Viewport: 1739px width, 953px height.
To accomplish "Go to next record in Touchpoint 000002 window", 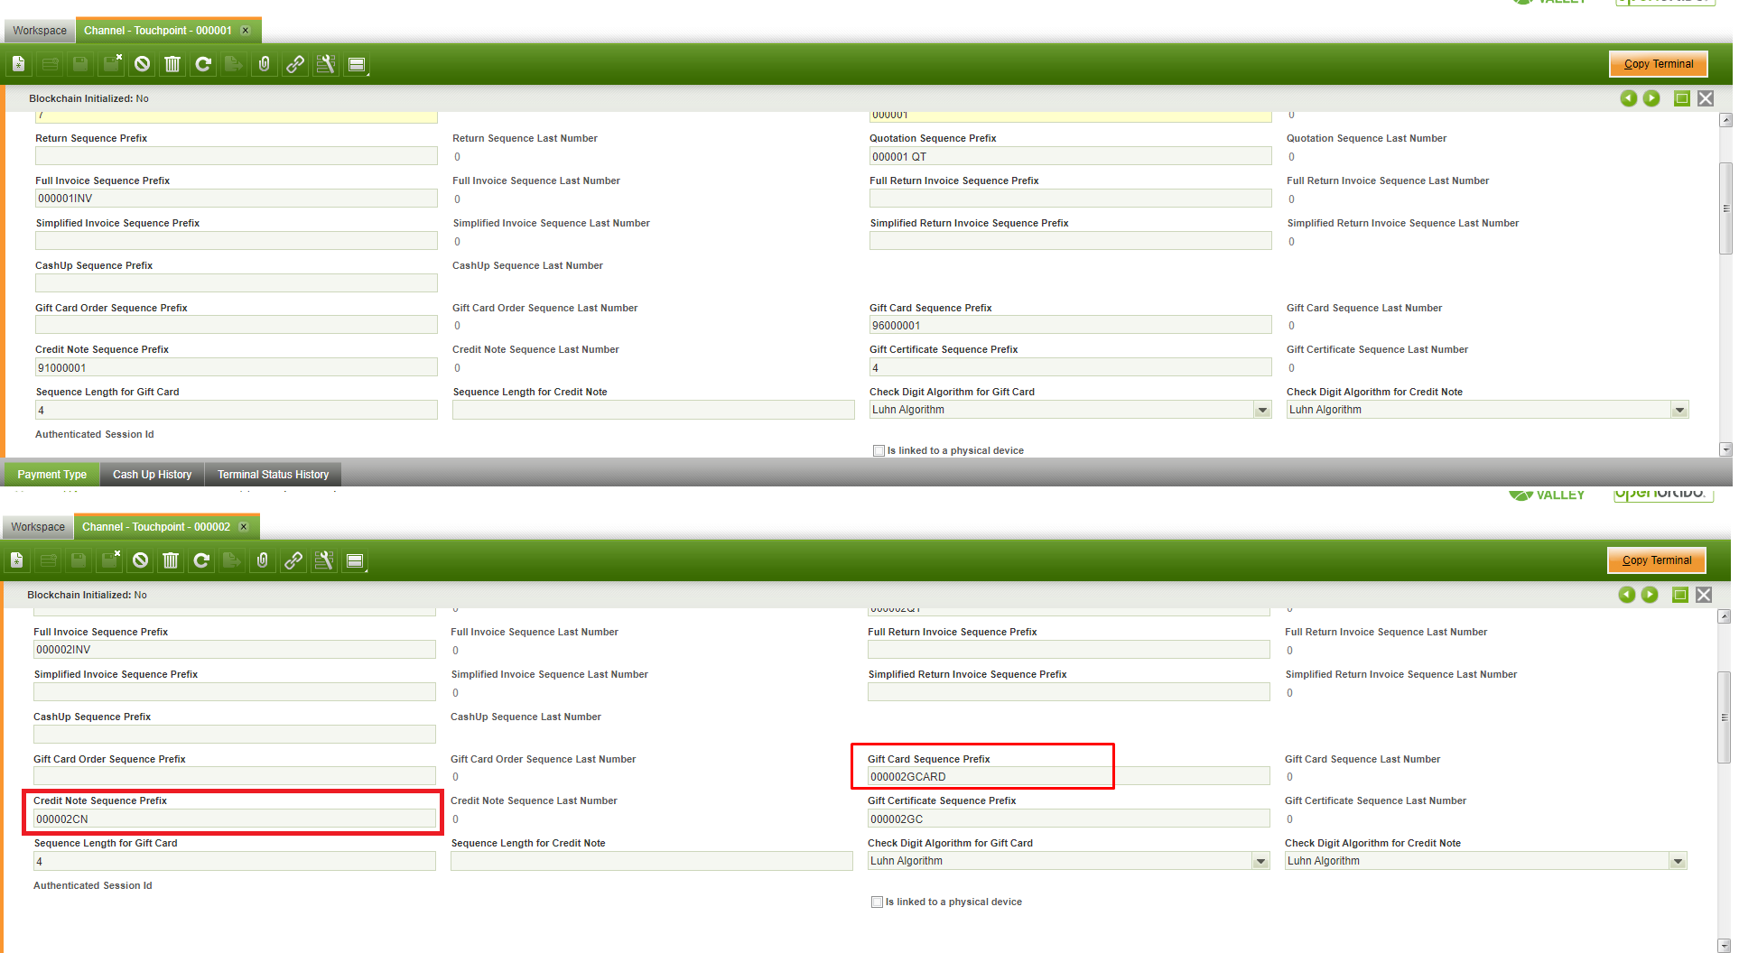I will (x=1650, y=595).
